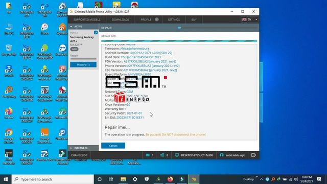Show hidden system tray icons

pyautogui.click(x=262, y=179)
